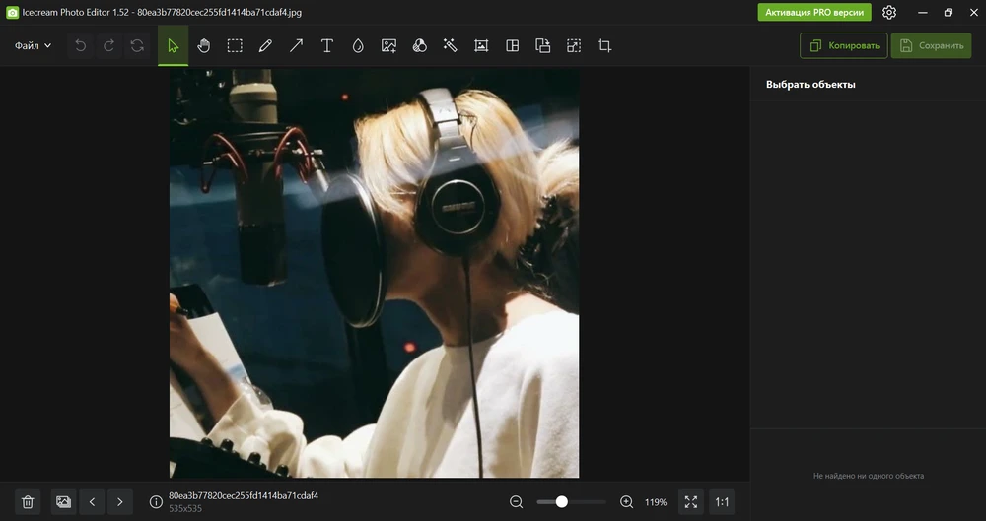Viewport: 986px width, 521px height.
Task: Toggle the arrow select tool
Action: pos(174,45)
